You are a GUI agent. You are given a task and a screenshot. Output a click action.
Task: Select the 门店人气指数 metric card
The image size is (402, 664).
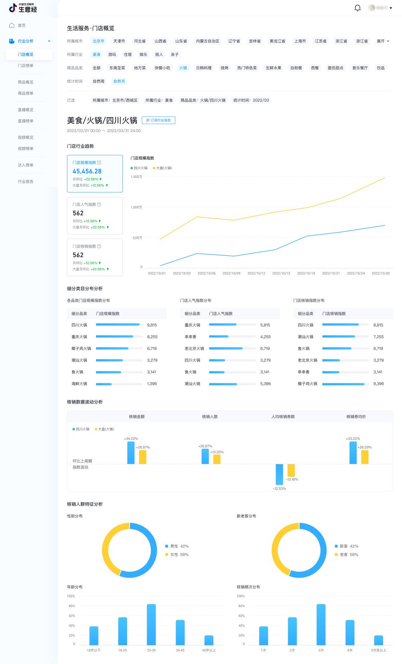click(x=95, y=216)
